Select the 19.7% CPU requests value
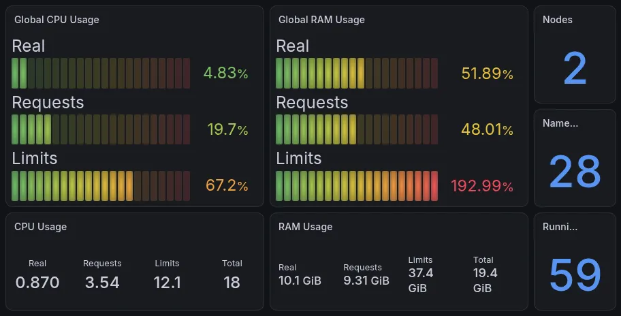The image size is (621, 316). click(x=227, y=129)
